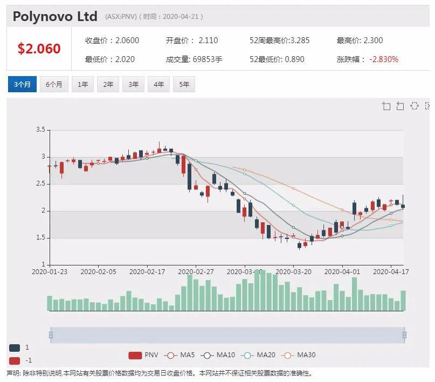Screen dimensions: 435x382
Task: Toggle the MA5 line in legend
Action: [x=179, y=355]
